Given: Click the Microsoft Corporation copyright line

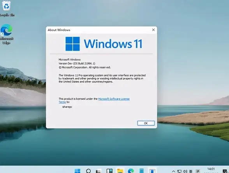Looking at the screenshot, I should click(85, 67).
